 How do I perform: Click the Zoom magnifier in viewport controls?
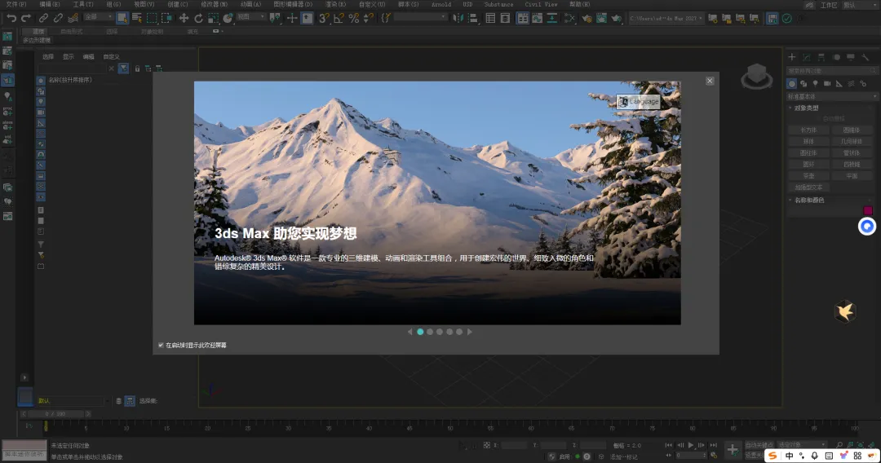pos(839,445)
